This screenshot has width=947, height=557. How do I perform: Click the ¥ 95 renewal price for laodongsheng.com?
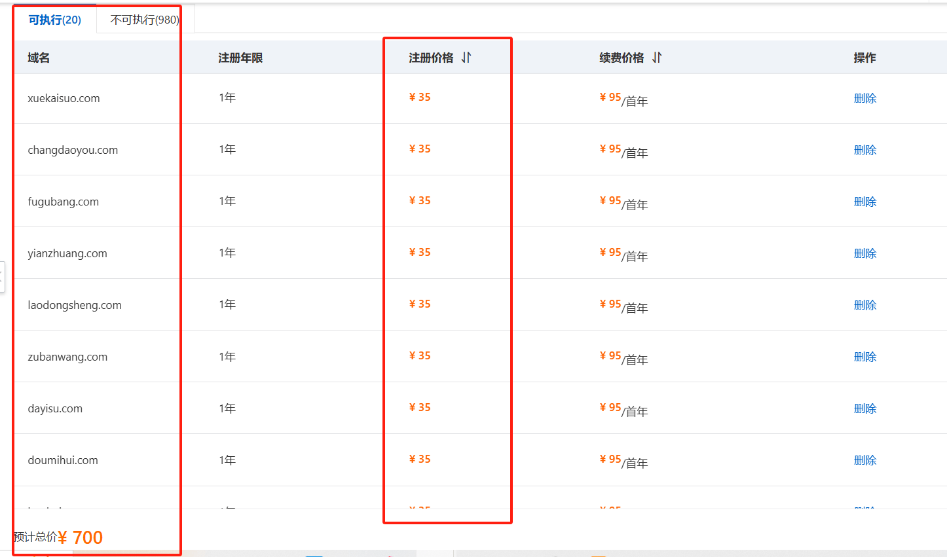[610, 304]
